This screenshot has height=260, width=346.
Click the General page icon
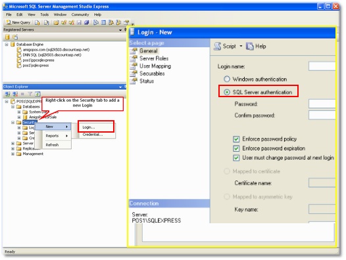(134, 51)
